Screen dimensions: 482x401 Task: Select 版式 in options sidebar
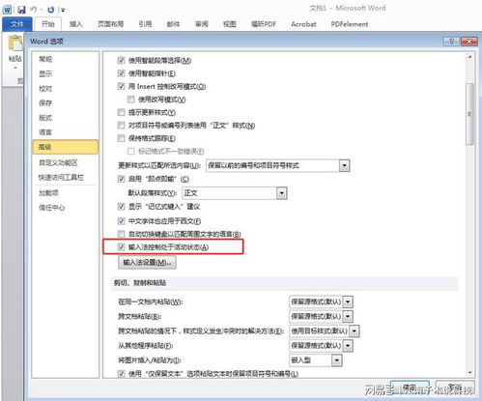(66, 118)
